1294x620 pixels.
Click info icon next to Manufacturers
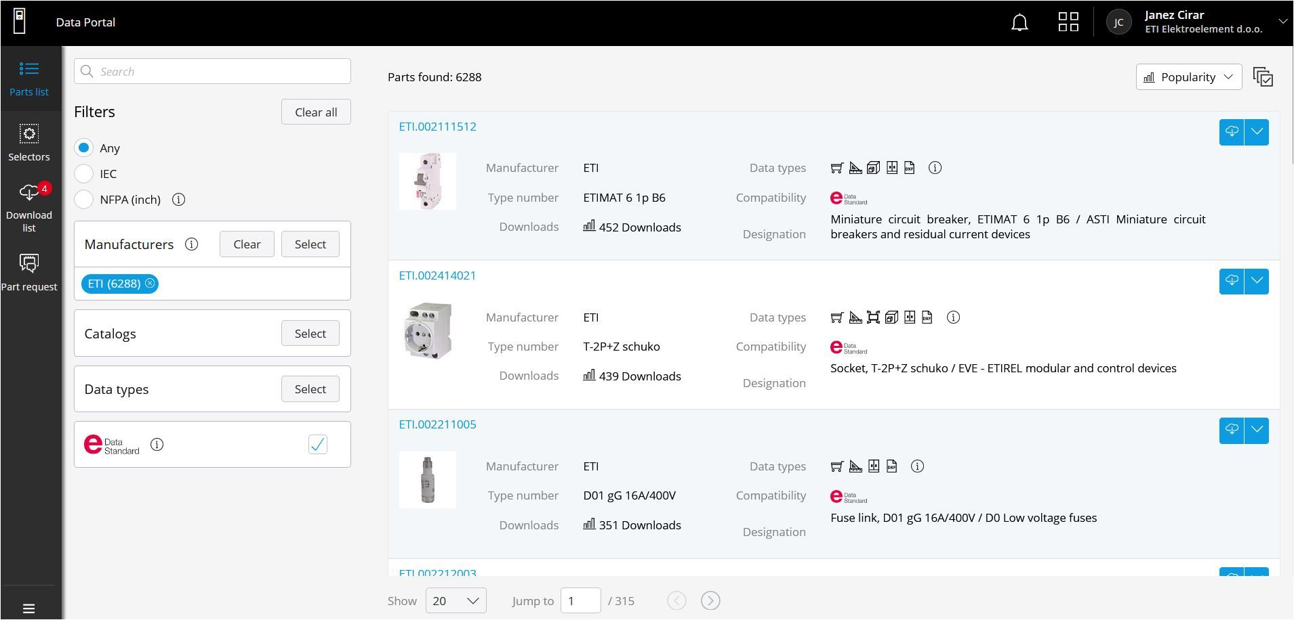click(192, 244)
